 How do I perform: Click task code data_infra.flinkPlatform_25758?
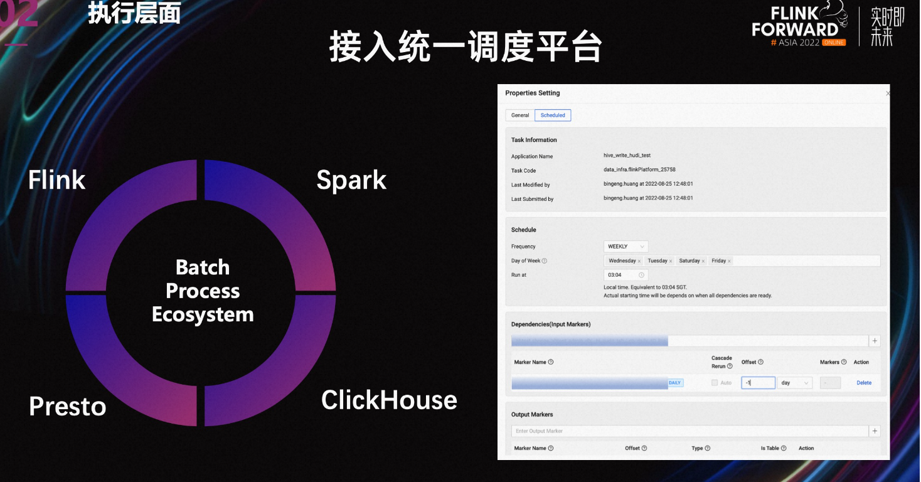pyautogui.click(x=639, y=169)
